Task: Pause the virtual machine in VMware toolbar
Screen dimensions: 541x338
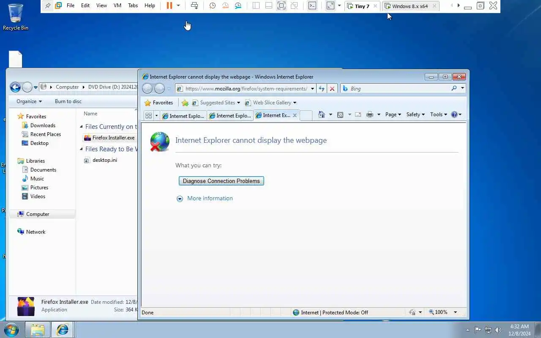Action: (169, 5)
